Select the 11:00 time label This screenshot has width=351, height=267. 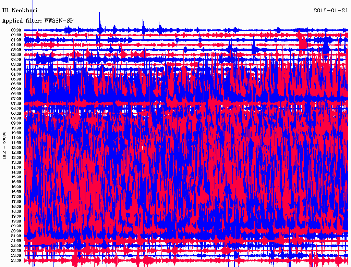(x=16, y=138)
